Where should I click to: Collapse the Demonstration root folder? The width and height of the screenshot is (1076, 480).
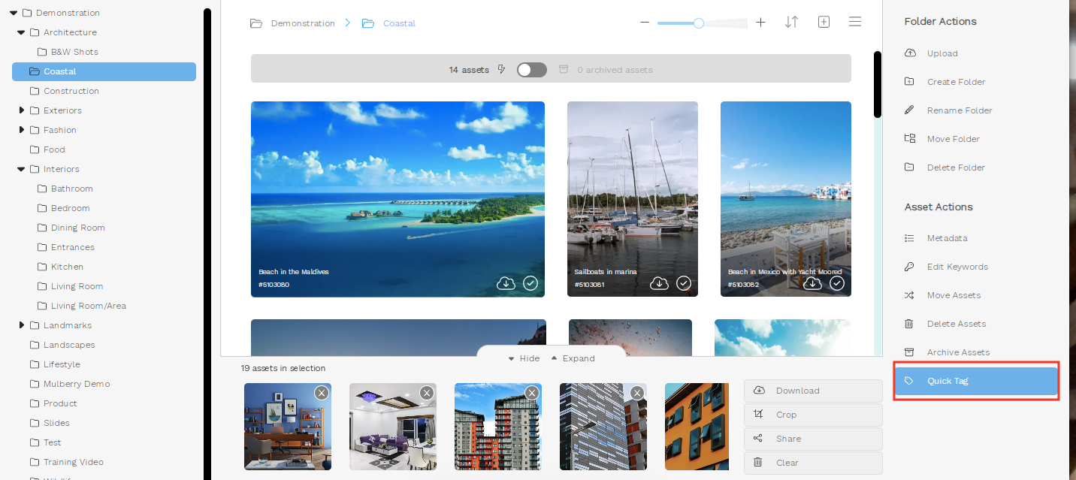point(14,13)
